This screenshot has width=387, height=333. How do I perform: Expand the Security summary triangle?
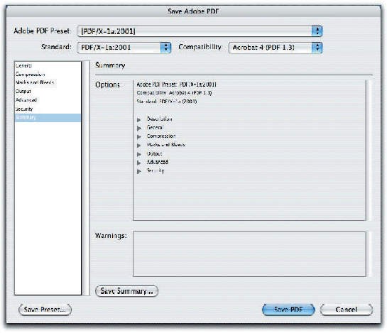139,171
